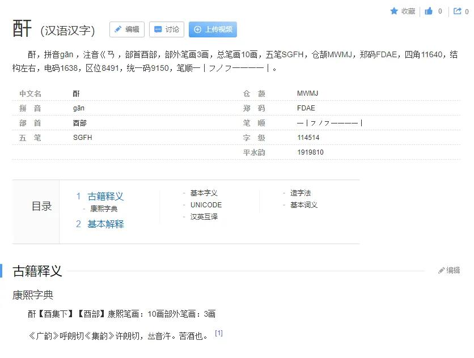Click the 上传视频 upload button

tap(213, 29)
